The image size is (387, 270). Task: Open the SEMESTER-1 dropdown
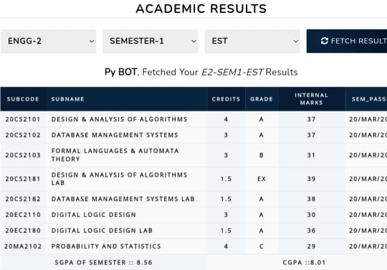coord(150,42)
